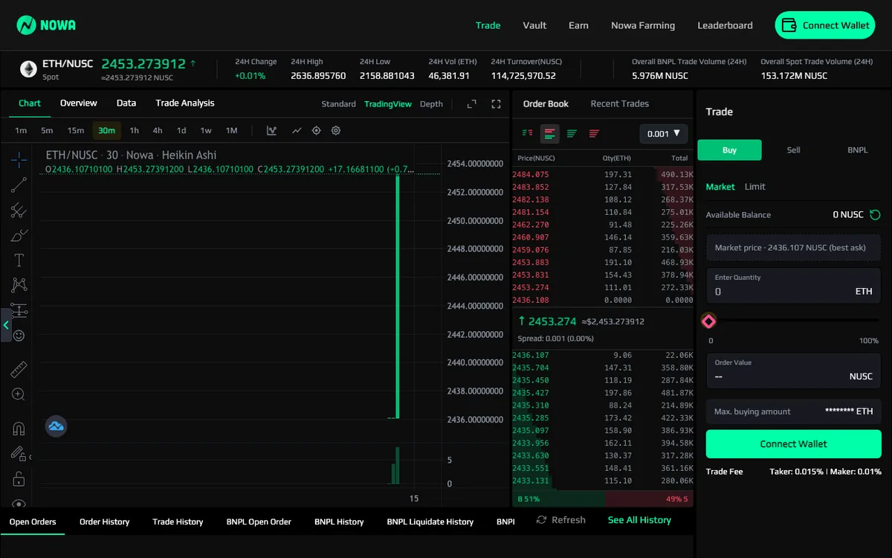The image size is (892, 558).
Task: Go to Nowa Farming page
Action: 643,25
